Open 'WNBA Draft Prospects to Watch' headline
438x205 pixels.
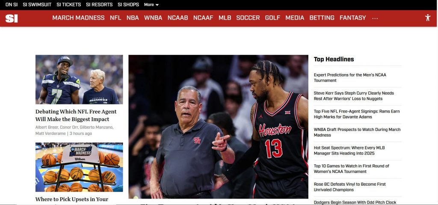[x=357, y=132]
